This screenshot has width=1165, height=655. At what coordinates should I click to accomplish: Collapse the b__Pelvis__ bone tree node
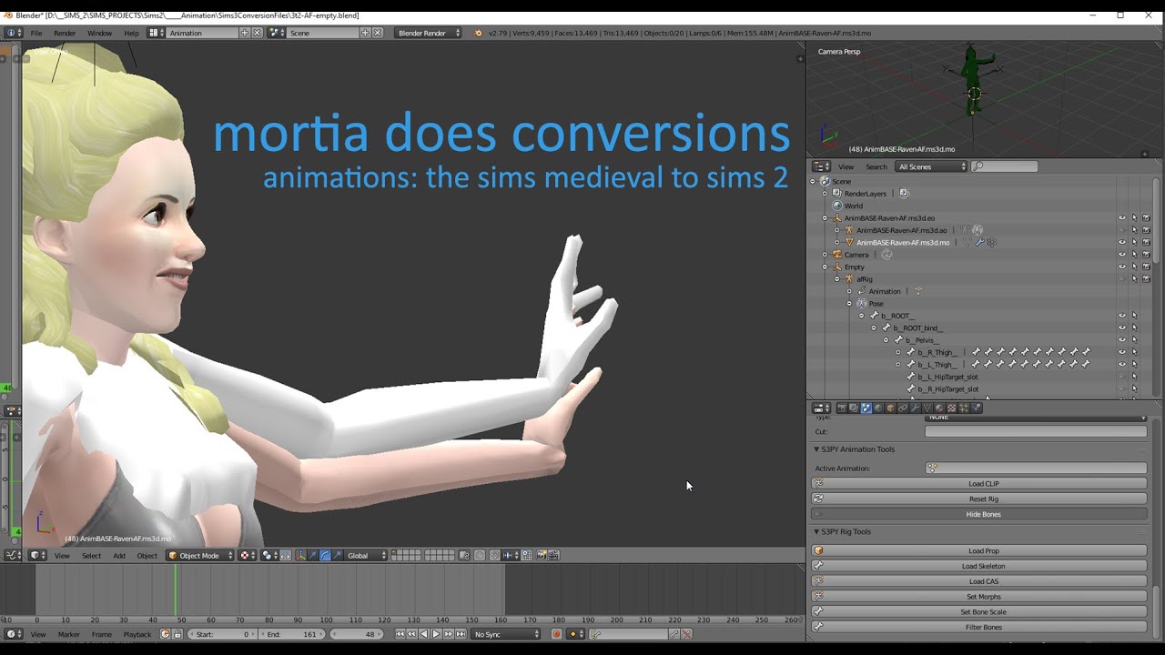[886, 340]
